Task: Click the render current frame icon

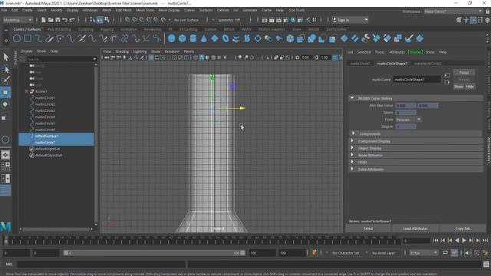Action: pos(272,20)
